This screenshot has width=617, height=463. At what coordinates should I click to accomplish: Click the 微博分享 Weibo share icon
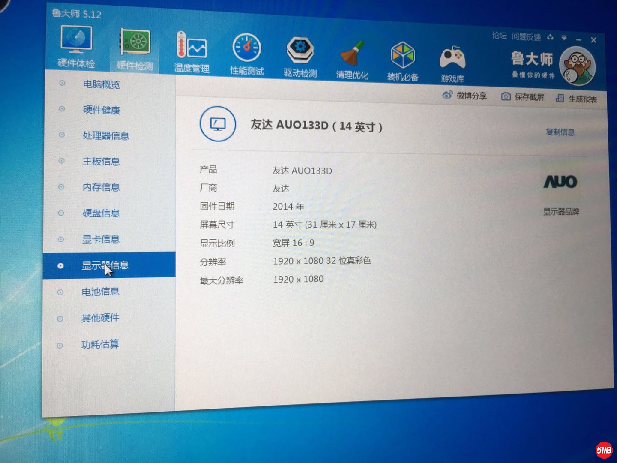[x=447, y=96]
